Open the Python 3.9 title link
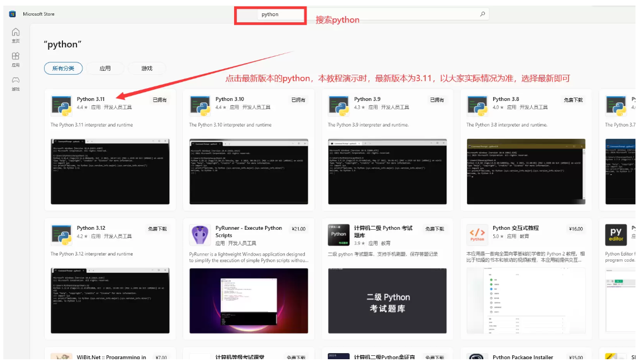The width and height of the screenshot is (636, 362). [x=367, y=99]
